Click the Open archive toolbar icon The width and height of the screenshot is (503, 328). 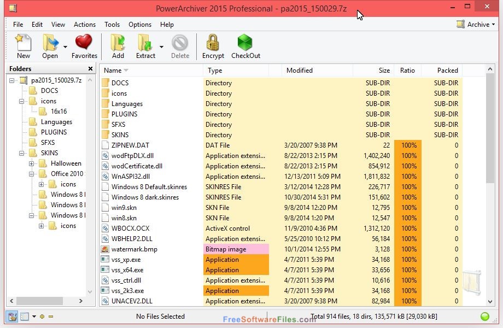50,43
